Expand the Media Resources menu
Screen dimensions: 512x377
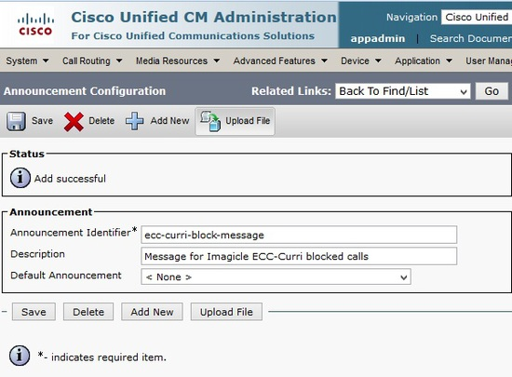pyautogui.click(x=178, y=61)
